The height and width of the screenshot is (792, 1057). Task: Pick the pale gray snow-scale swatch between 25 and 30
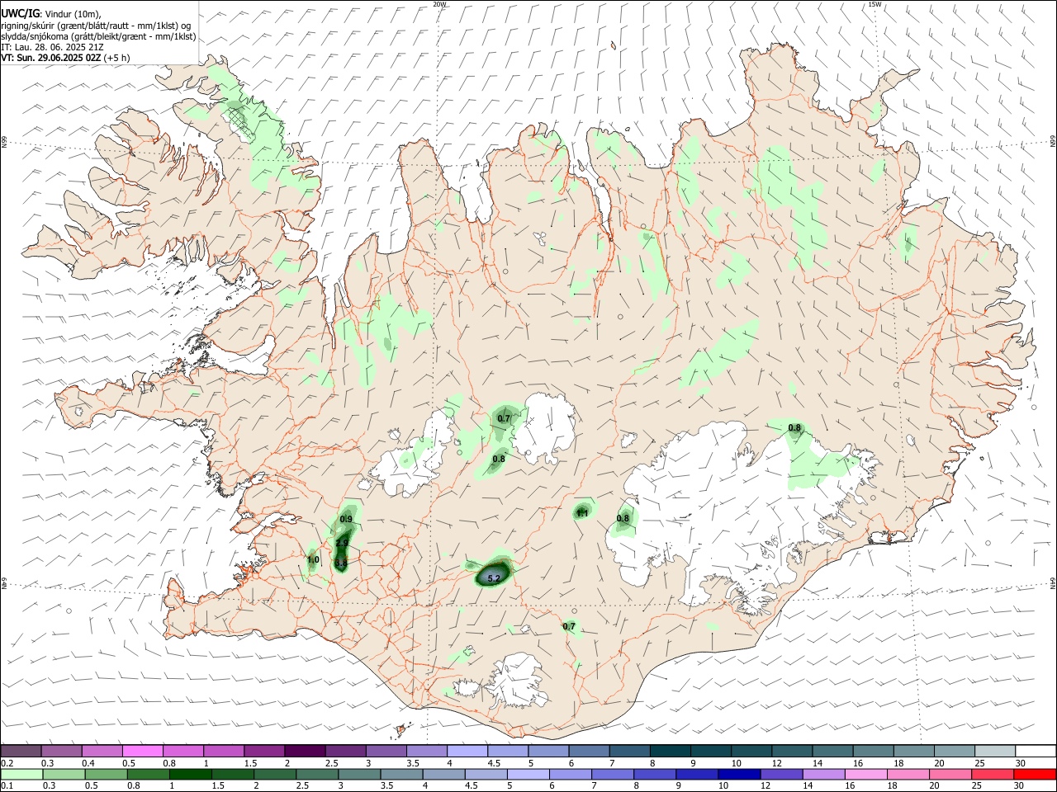[996, 752]
